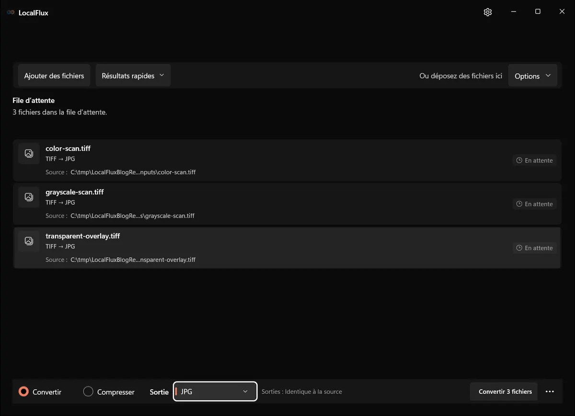Screen dimensions: 575x416
Task: Expand the Résultats rapides dropdown
Action: 133,76
